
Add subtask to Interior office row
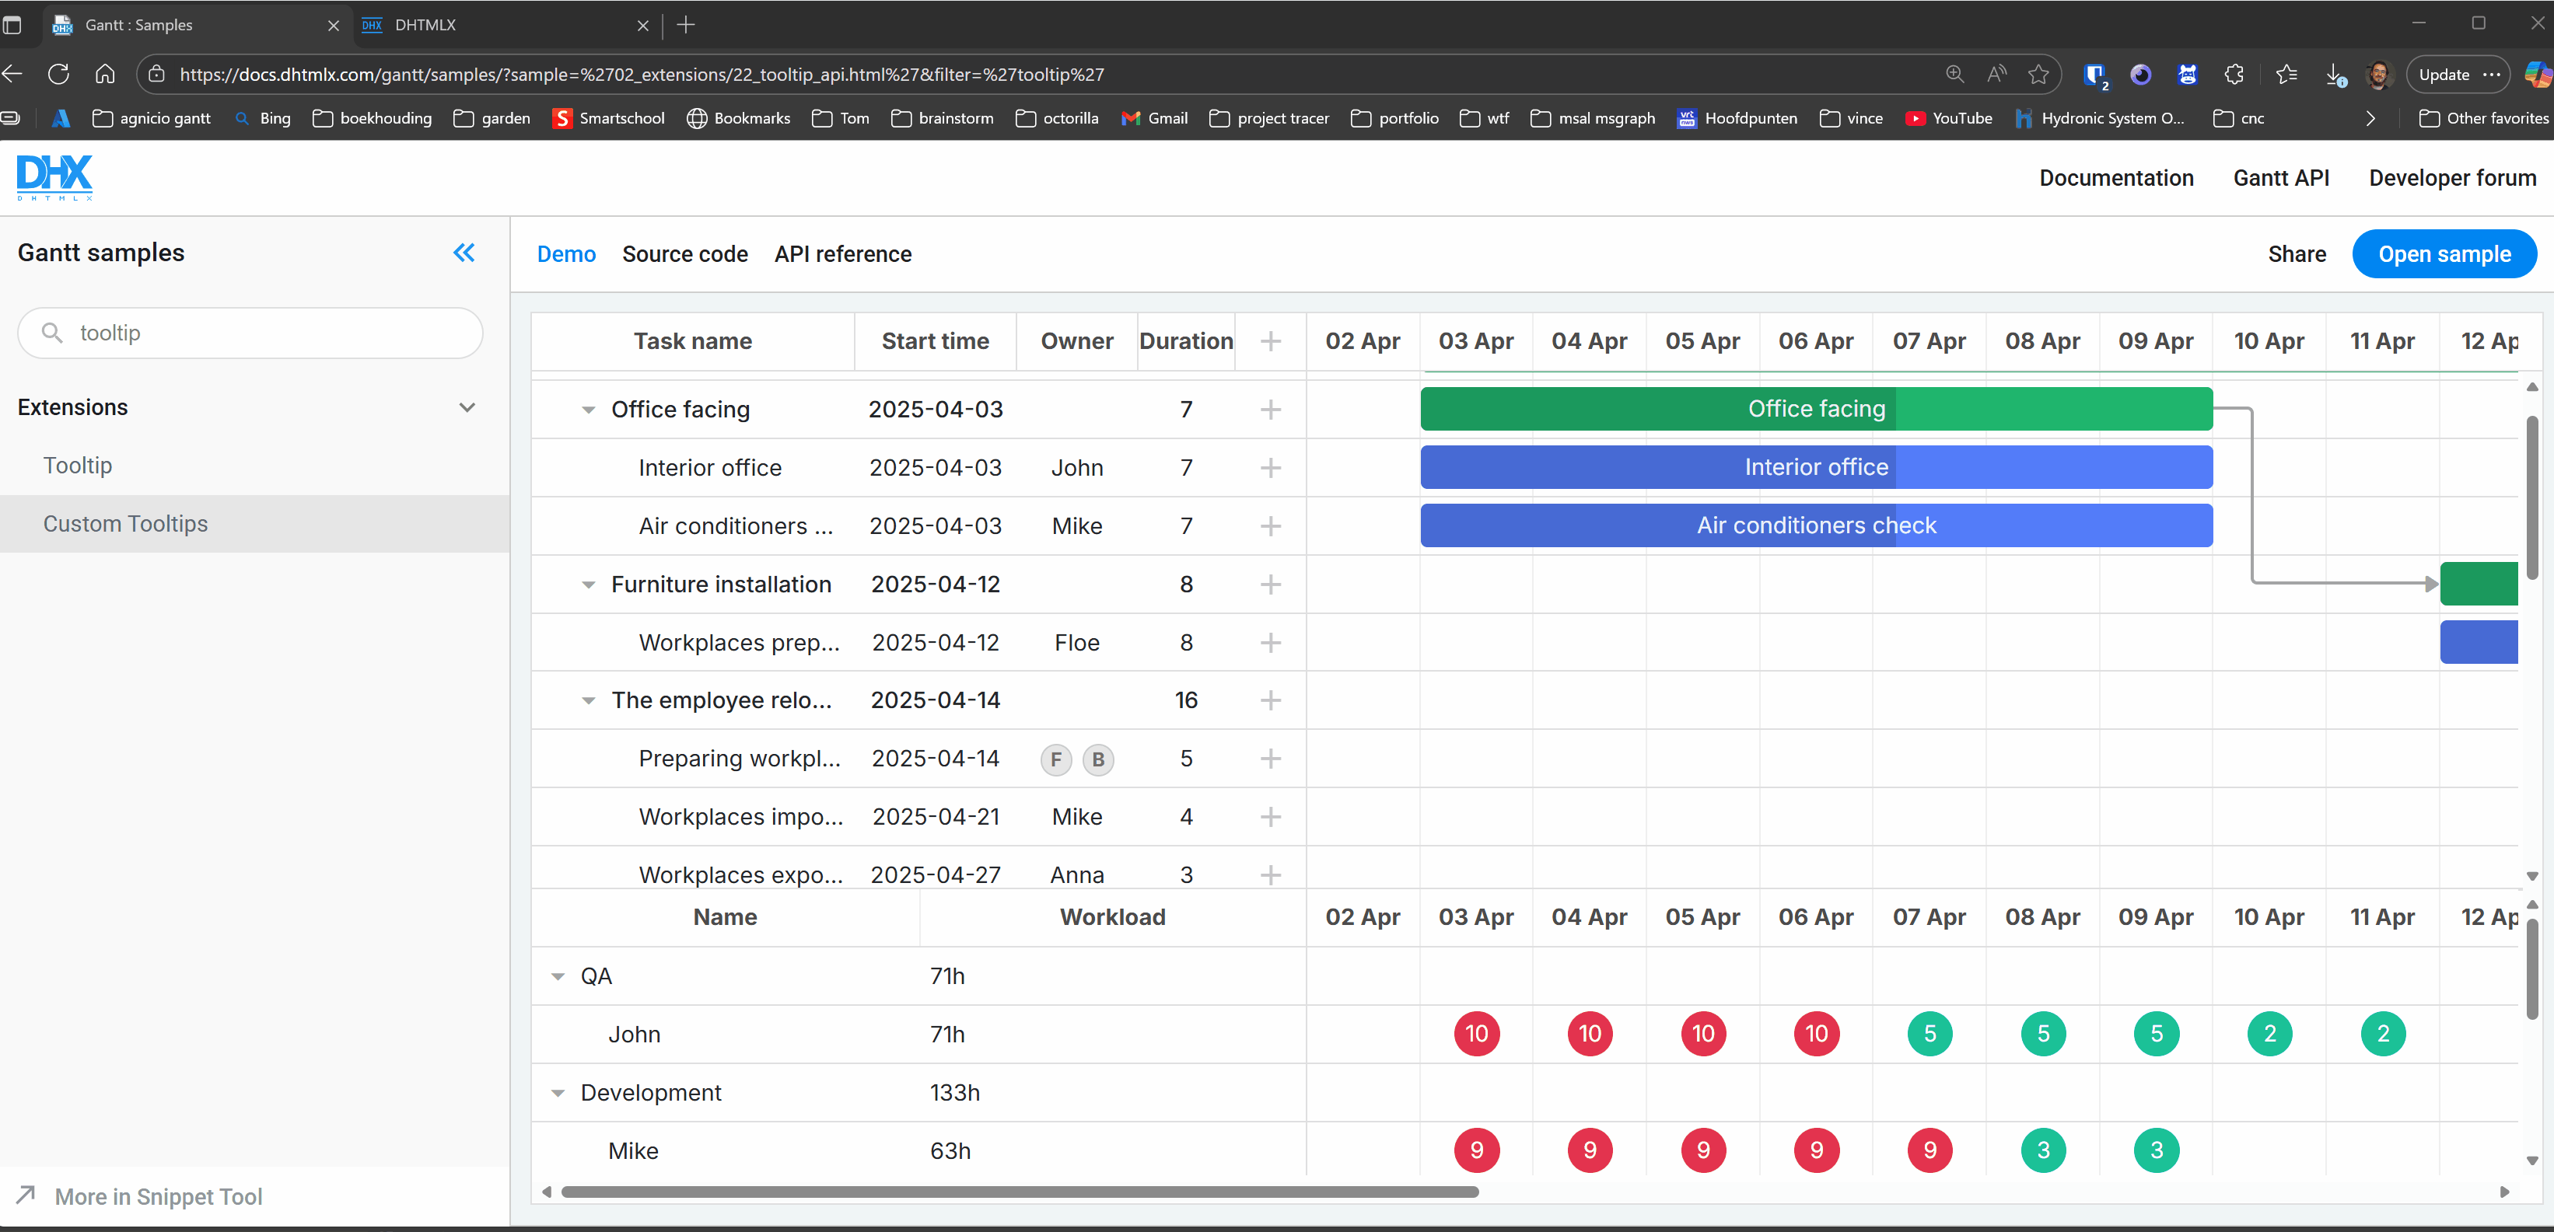(1270, 468)
